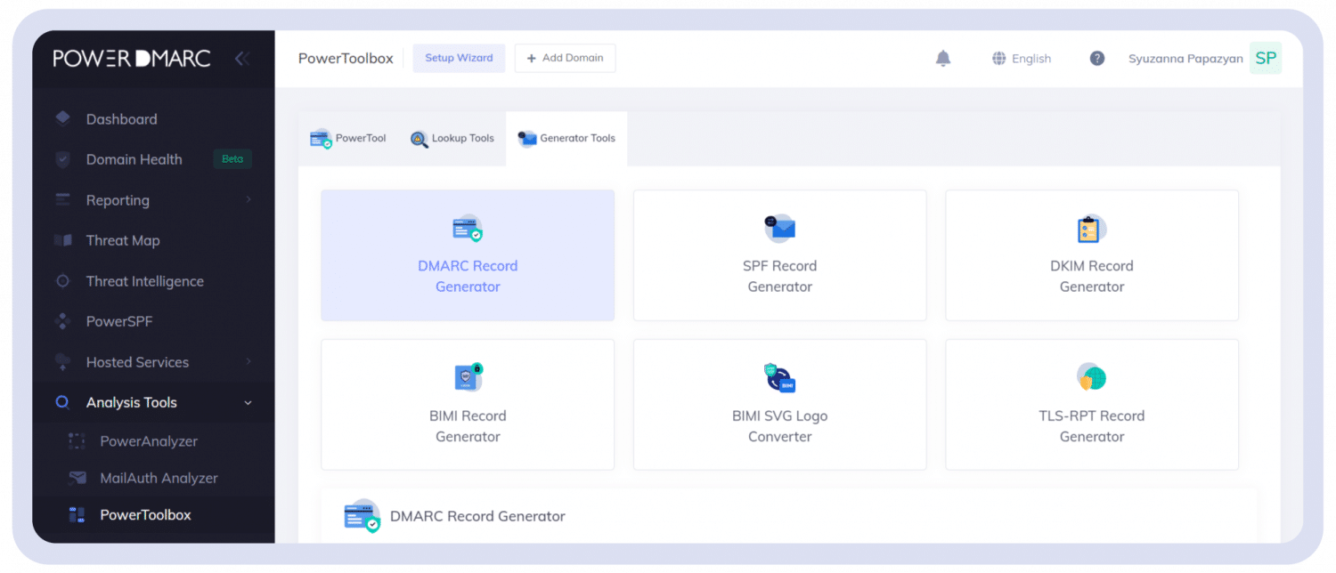This screenshot has height=573, width=1336.
Task: Click the PowerSPF sidebar icon
Action: 62,321
